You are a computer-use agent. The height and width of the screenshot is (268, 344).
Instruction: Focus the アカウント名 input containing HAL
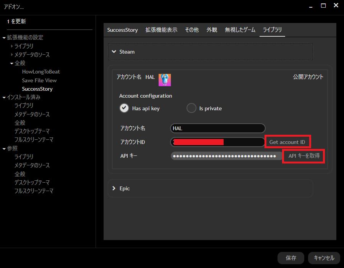tap(217, 128)
